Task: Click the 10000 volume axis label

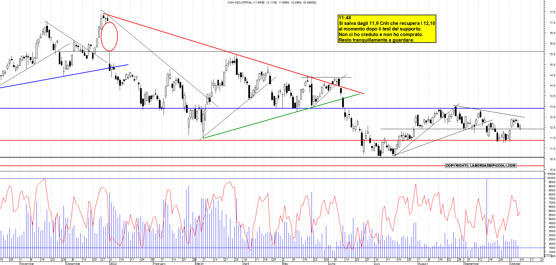Action: pyautogui.click(x=551, y=178)
